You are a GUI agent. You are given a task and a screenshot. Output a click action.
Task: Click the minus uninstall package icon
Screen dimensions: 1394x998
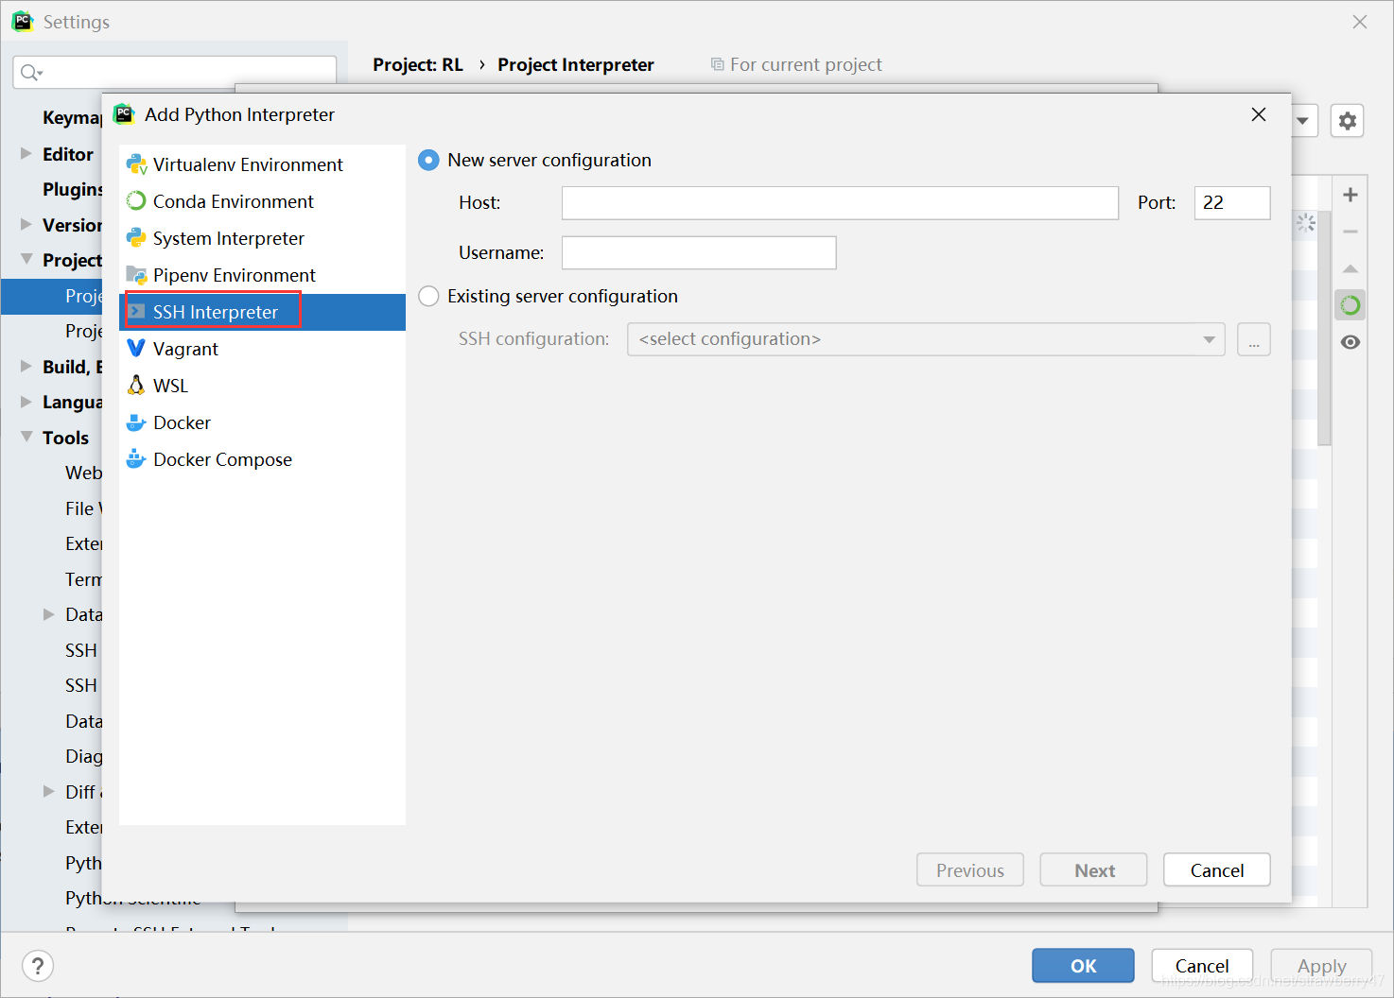coord(1350,232)
